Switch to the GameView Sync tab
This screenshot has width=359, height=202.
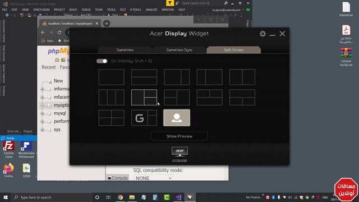[x=179, y=50]
